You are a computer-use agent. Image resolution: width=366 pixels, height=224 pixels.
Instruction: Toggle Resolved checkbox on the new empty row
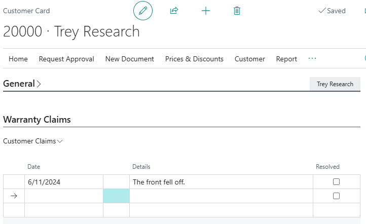[x=336, y=196]
